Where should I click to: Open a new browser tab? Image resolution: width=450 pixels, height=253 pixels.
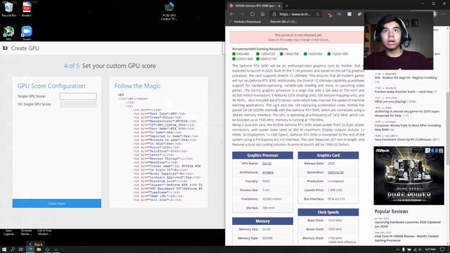287,6
